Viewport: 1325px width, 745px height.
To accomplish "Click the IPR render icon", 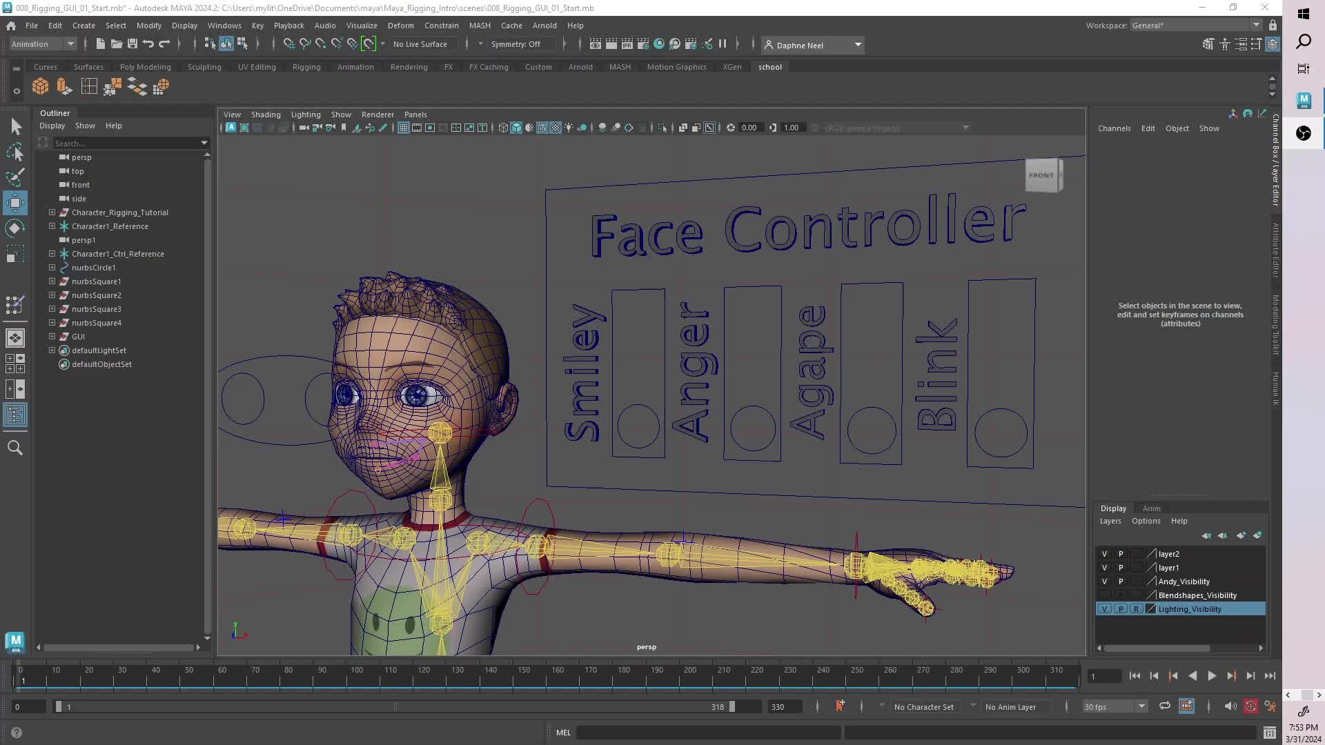I will point(627,43).
